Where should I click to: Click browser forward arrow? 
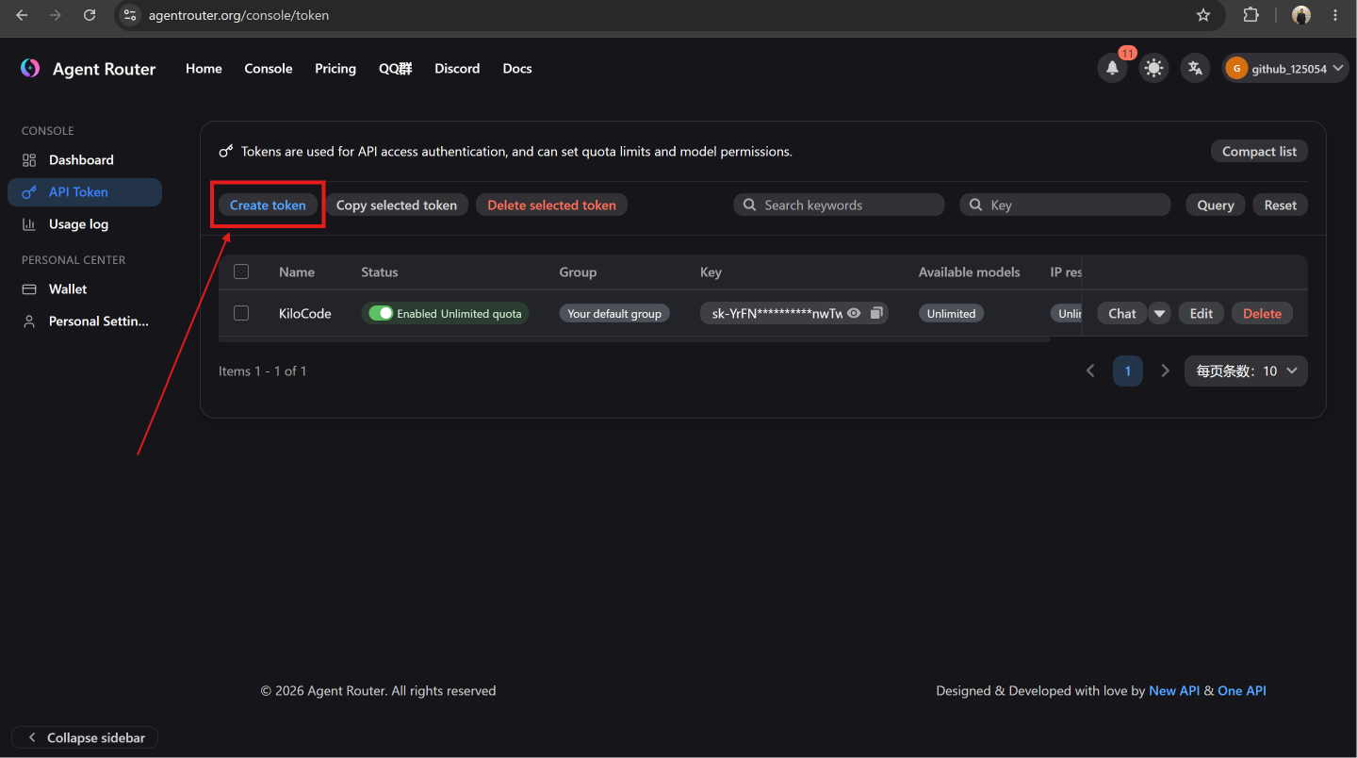56,15
